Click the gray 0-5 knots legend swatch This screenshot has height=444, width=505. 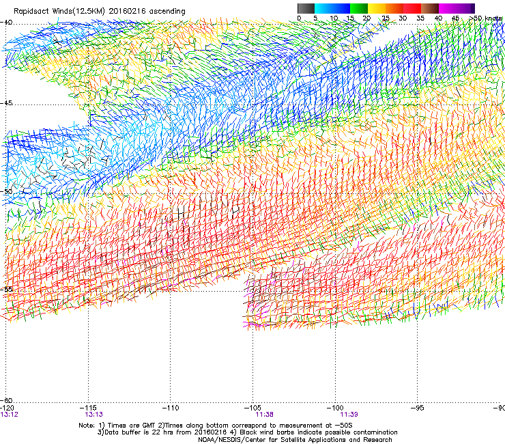306,8
